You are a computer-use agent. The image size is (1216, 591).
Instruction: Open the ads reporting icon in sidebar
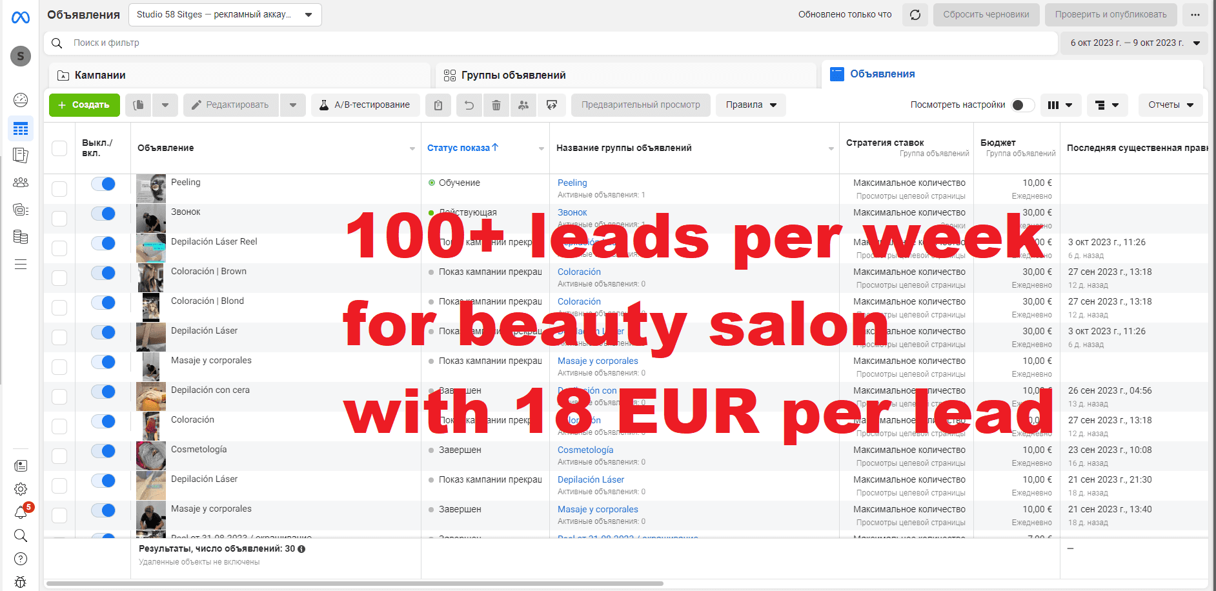[x=21, y=155]
